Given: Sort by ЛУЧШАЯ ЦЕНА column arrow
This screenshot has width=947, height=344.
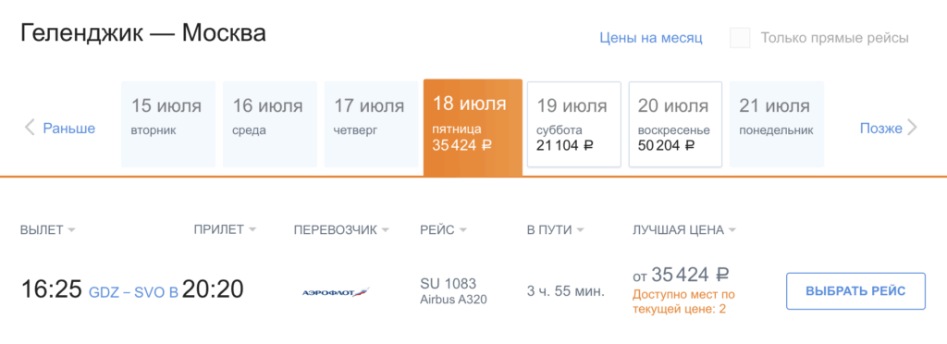Looking at the screenshot, I should point(732,230).
